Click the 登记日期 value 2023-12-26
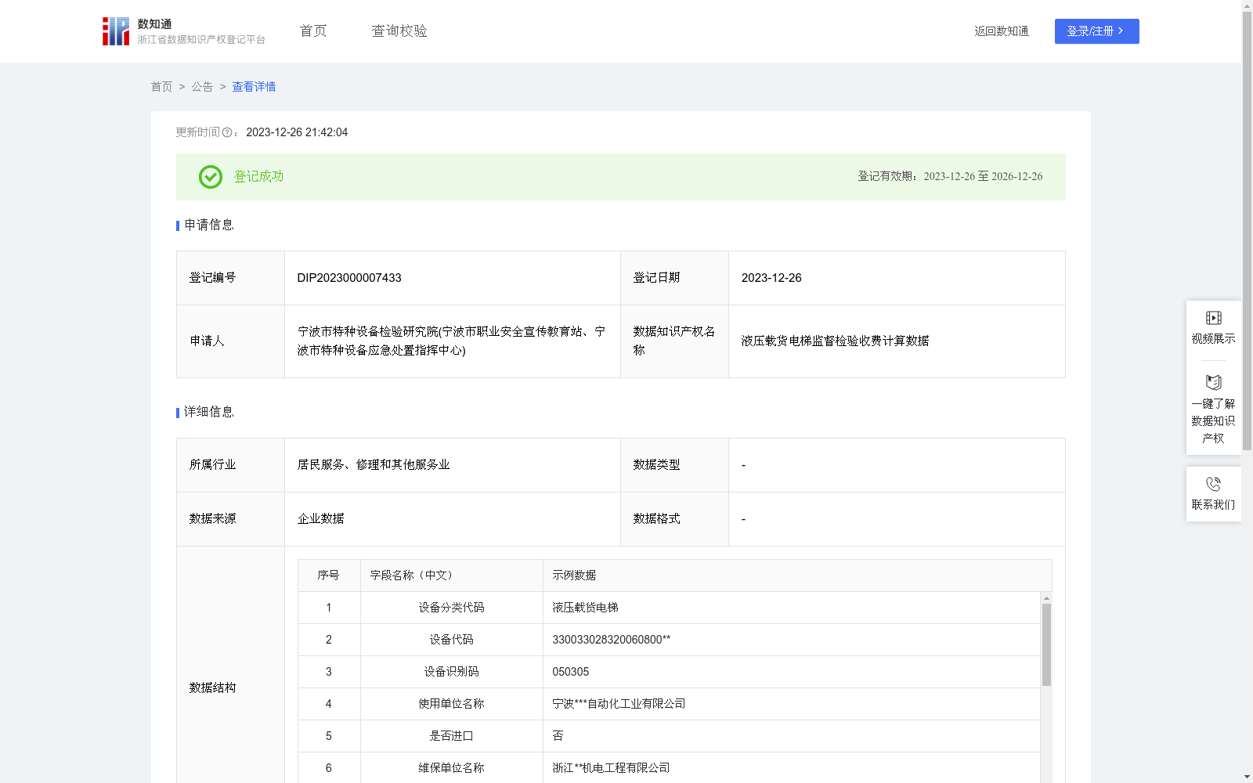The width and height of the screenshot is (1253, 783). (x=771, y=278)
